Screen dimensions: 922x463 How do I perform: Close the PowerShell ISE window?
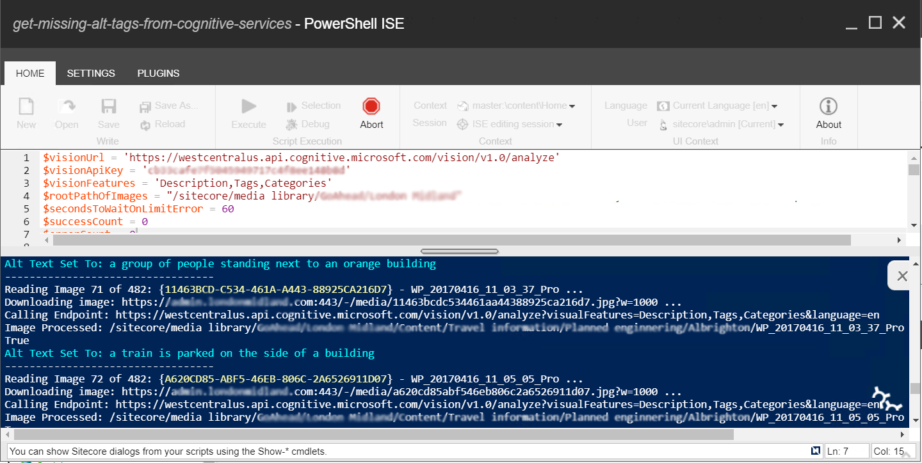(899, 23)
